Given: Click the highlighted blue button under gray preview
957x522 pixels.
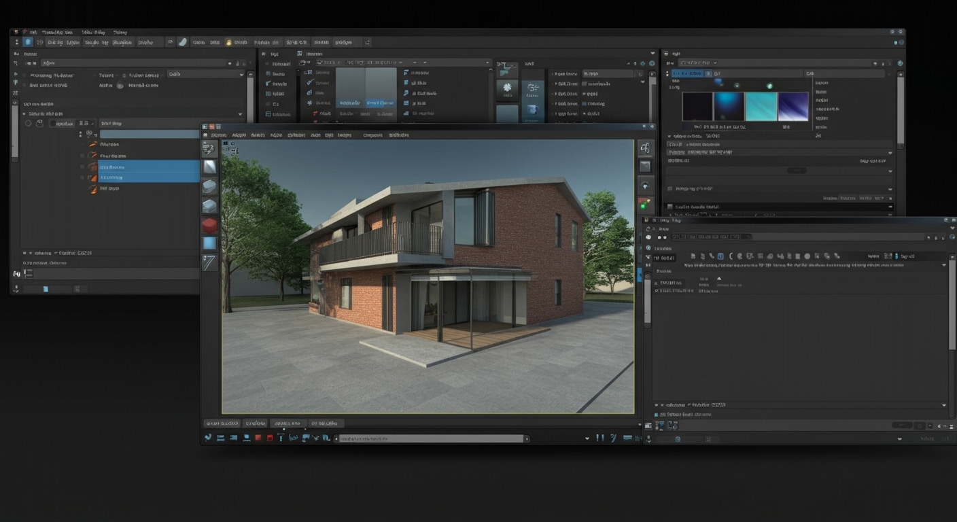Looking at the screenshot, I should pyautogui.click(x=381, y=103).
